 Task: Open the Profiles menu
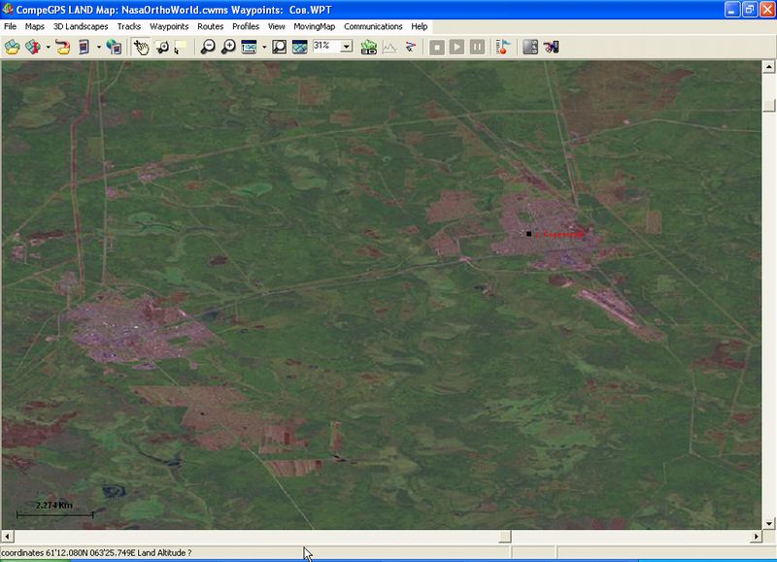click(246, 26)
